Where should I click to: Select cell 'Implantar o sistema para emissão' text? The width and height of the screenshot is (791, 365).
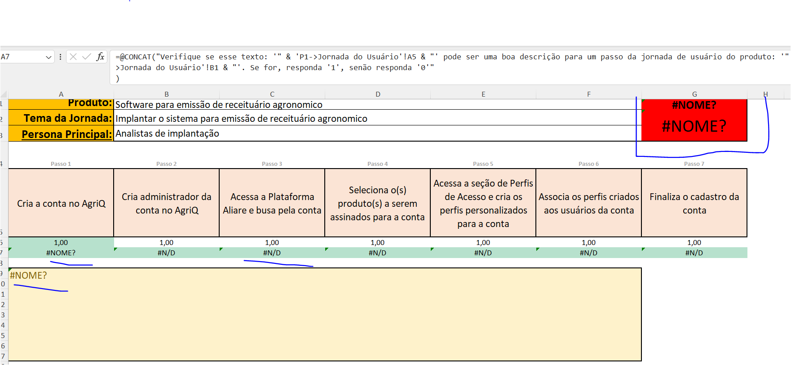point(241,119)
